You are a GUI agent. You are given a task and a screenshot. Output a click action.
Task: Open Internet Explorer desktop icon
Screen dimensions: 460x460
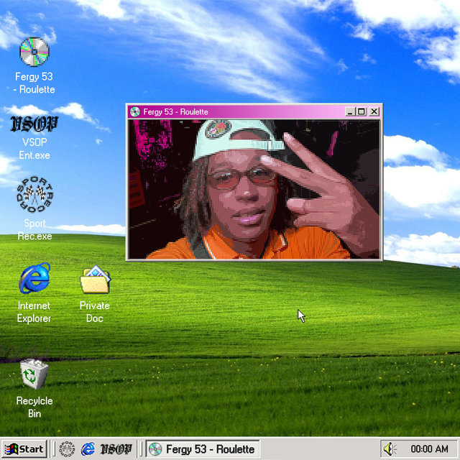[34, 278]
